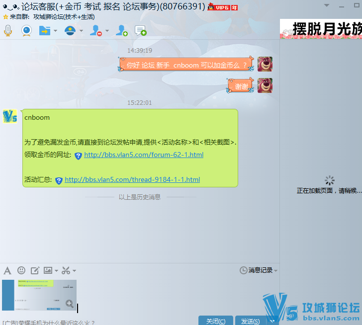Click the 谢谢 chat bubble
This screenshot has height=325, width=362.
point(240,86)
